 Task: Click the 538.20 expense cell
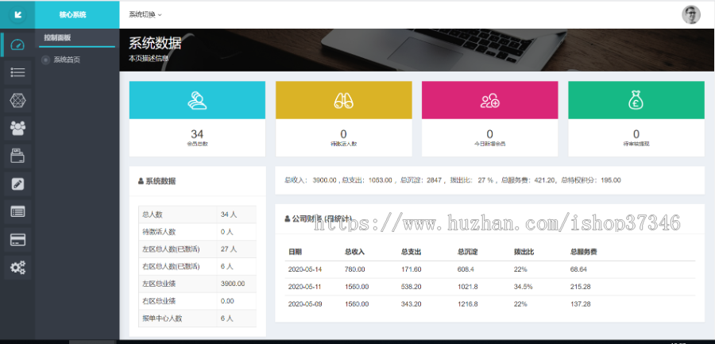(x=412, y=287)
